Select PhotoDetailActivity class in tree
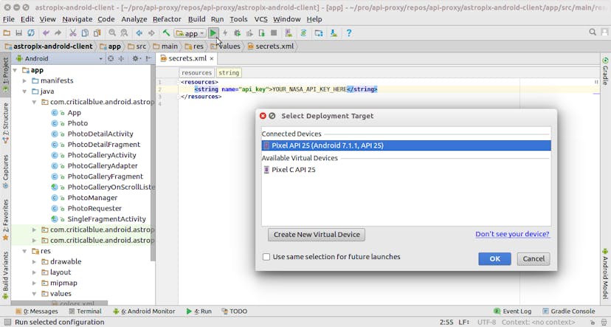The height and width of the screenshot is (327, 611). (100, 134)
